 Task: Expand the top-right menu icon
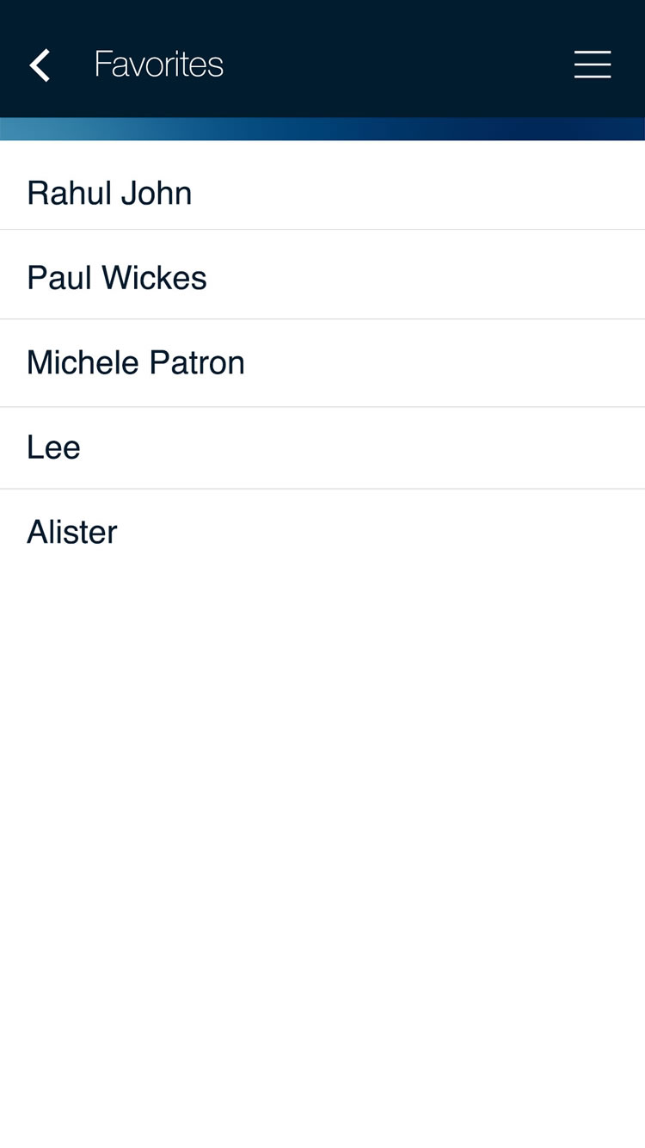click(x=593, y=65)
